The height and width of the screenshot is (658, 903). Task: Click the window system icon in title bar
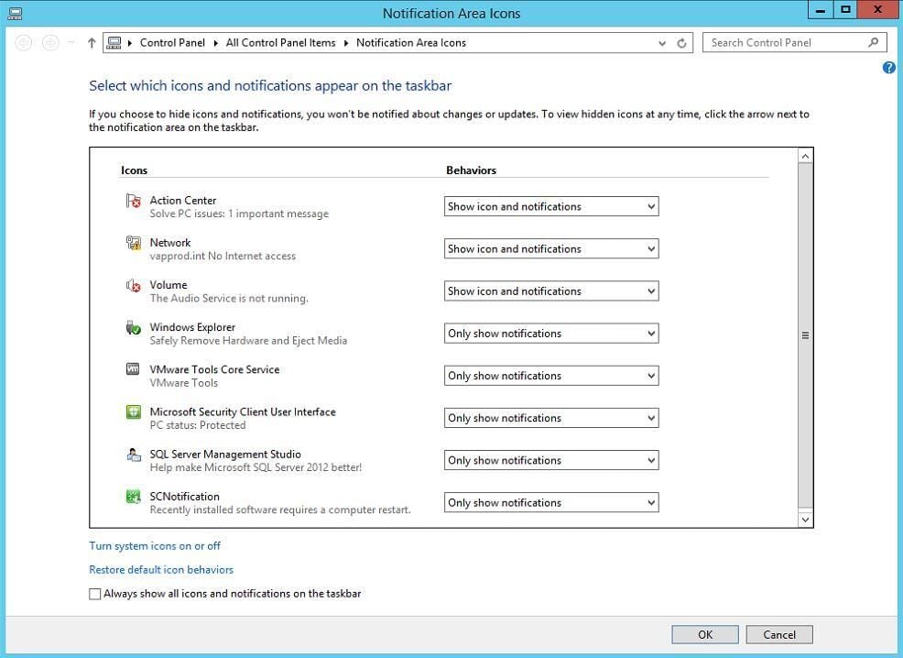point(15,13)
